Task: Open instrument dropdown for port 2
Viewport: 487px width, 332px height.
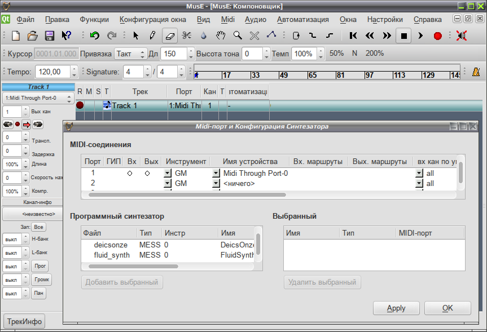Action: coord(168,183)
